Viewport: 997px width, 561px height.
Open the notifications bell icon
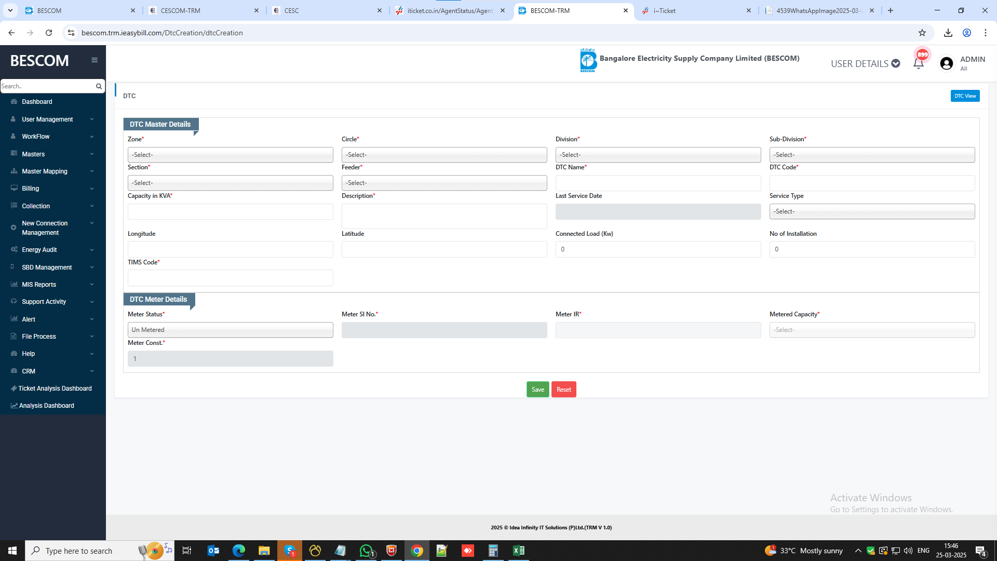tap(918, 63)
